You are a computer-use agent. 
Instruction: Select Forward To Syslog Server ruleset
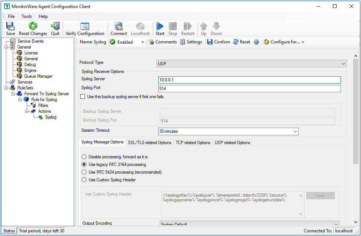click(x=47, y=94)
